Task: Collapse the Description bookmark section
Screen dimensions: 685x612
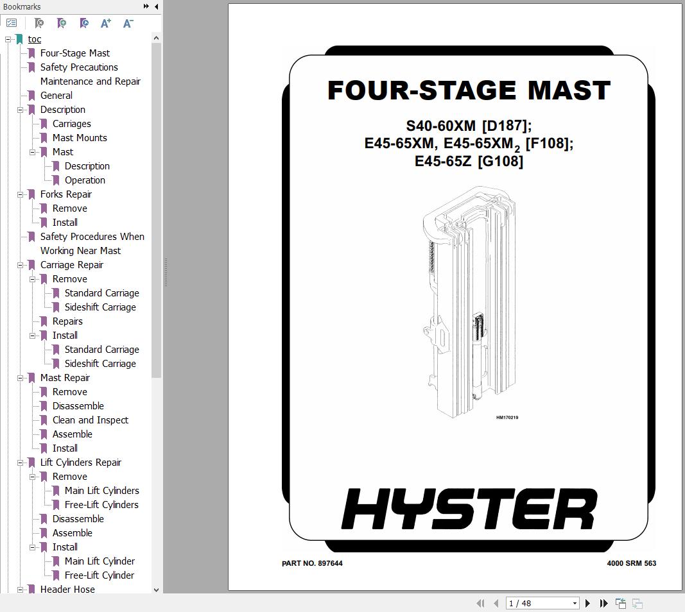Action: click(x=21, y=110)
